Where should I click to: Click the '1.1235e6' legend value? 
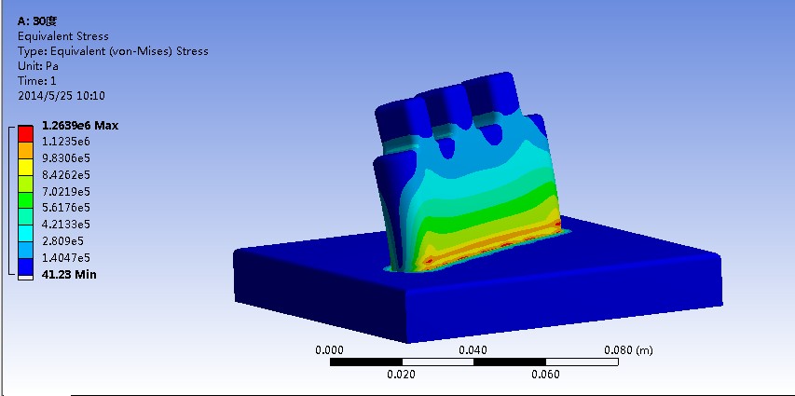(x=65, y=142)
